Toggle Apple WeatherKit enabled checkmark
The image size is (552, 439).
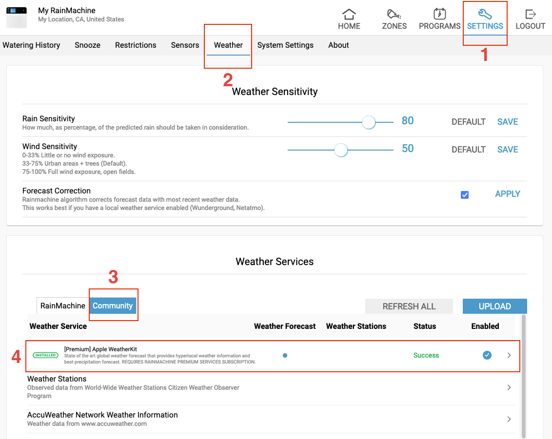pyautogui.click(x=487, y=355)
